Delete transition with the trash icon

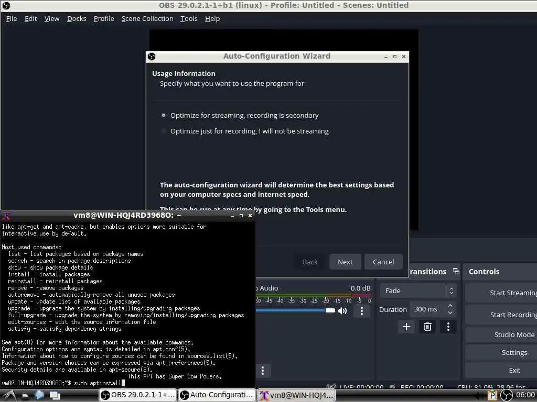pos(427,327)
